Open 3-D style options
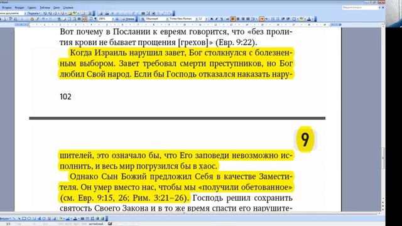Image resolution: width=402 pixels, height=226 pixels. 102,218
